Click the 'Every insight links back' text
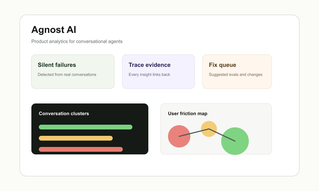Viewport: 319px width, 191px height. coord(149,75)
